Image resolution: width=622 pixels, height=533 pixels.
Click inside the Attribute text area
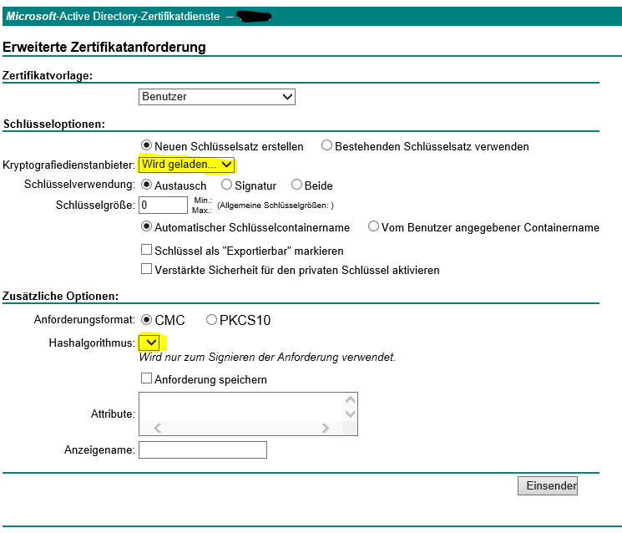tap(241, 407)
